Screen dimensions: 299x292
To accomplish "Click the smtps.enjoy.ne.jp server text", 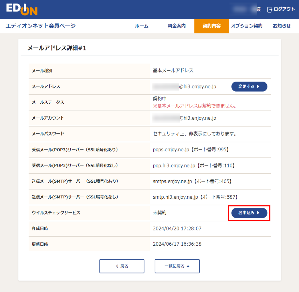I will click(x=173, y=181).
